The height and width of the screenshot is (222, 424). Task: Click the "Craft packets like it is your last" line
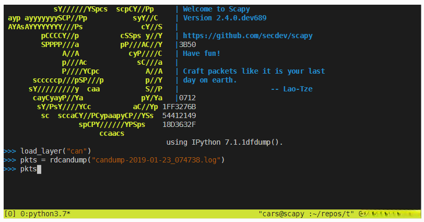coord(254,71)
